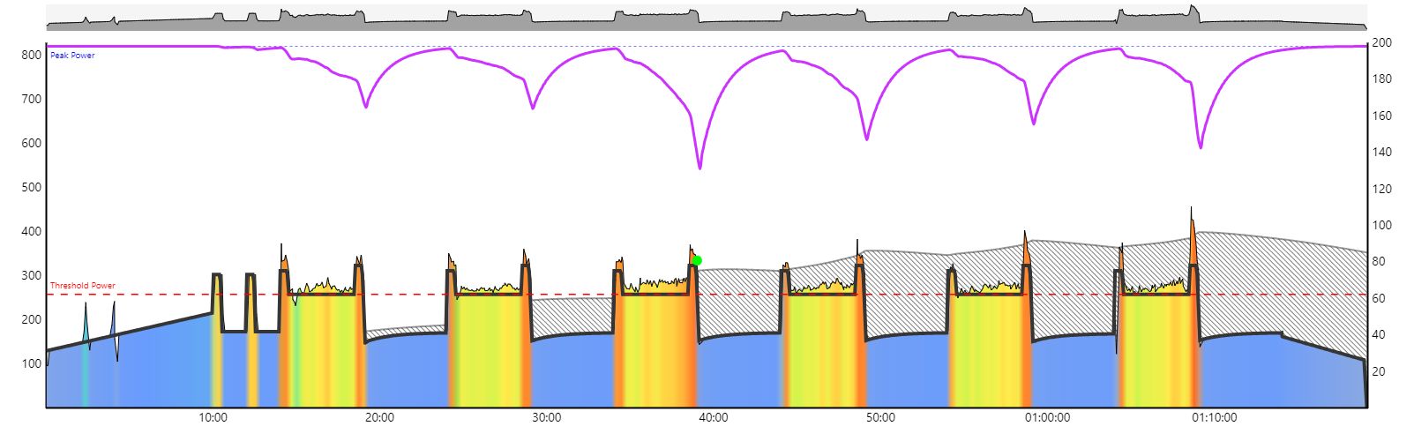Screen dimensions: 1414x441
Task: Click the 500 value on left axis
Action: 32,187
